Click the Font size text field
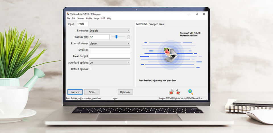 [100, 37]
